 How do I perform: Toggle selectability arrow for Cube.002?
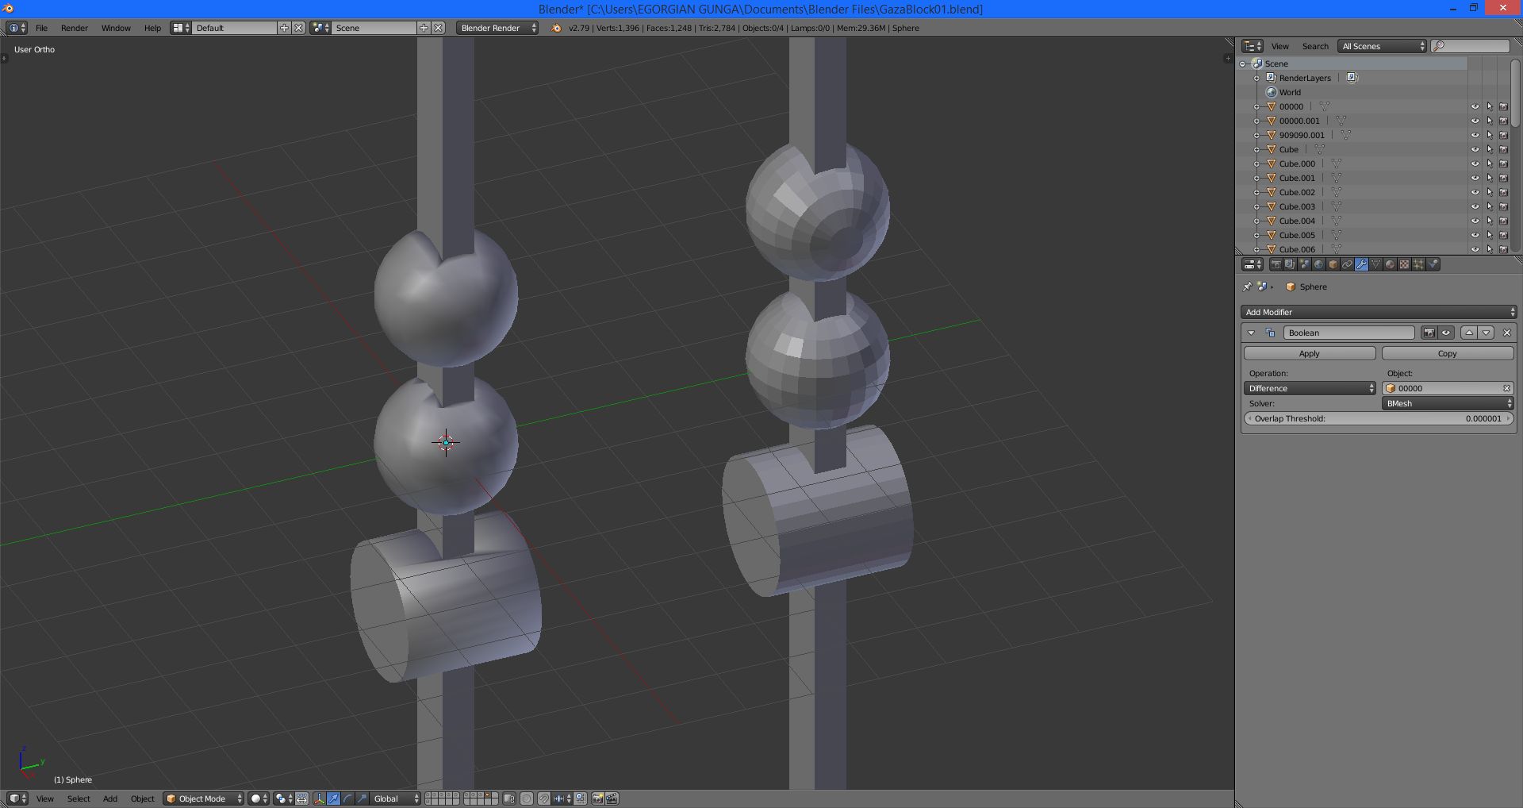point(1490,192)
